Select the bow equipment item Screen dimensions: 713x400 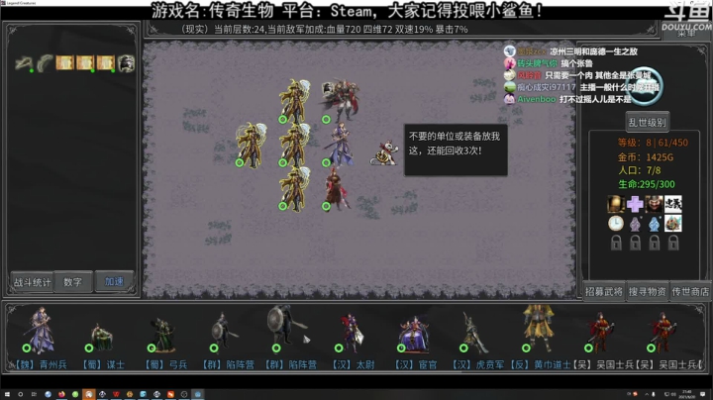pos(45,63)
